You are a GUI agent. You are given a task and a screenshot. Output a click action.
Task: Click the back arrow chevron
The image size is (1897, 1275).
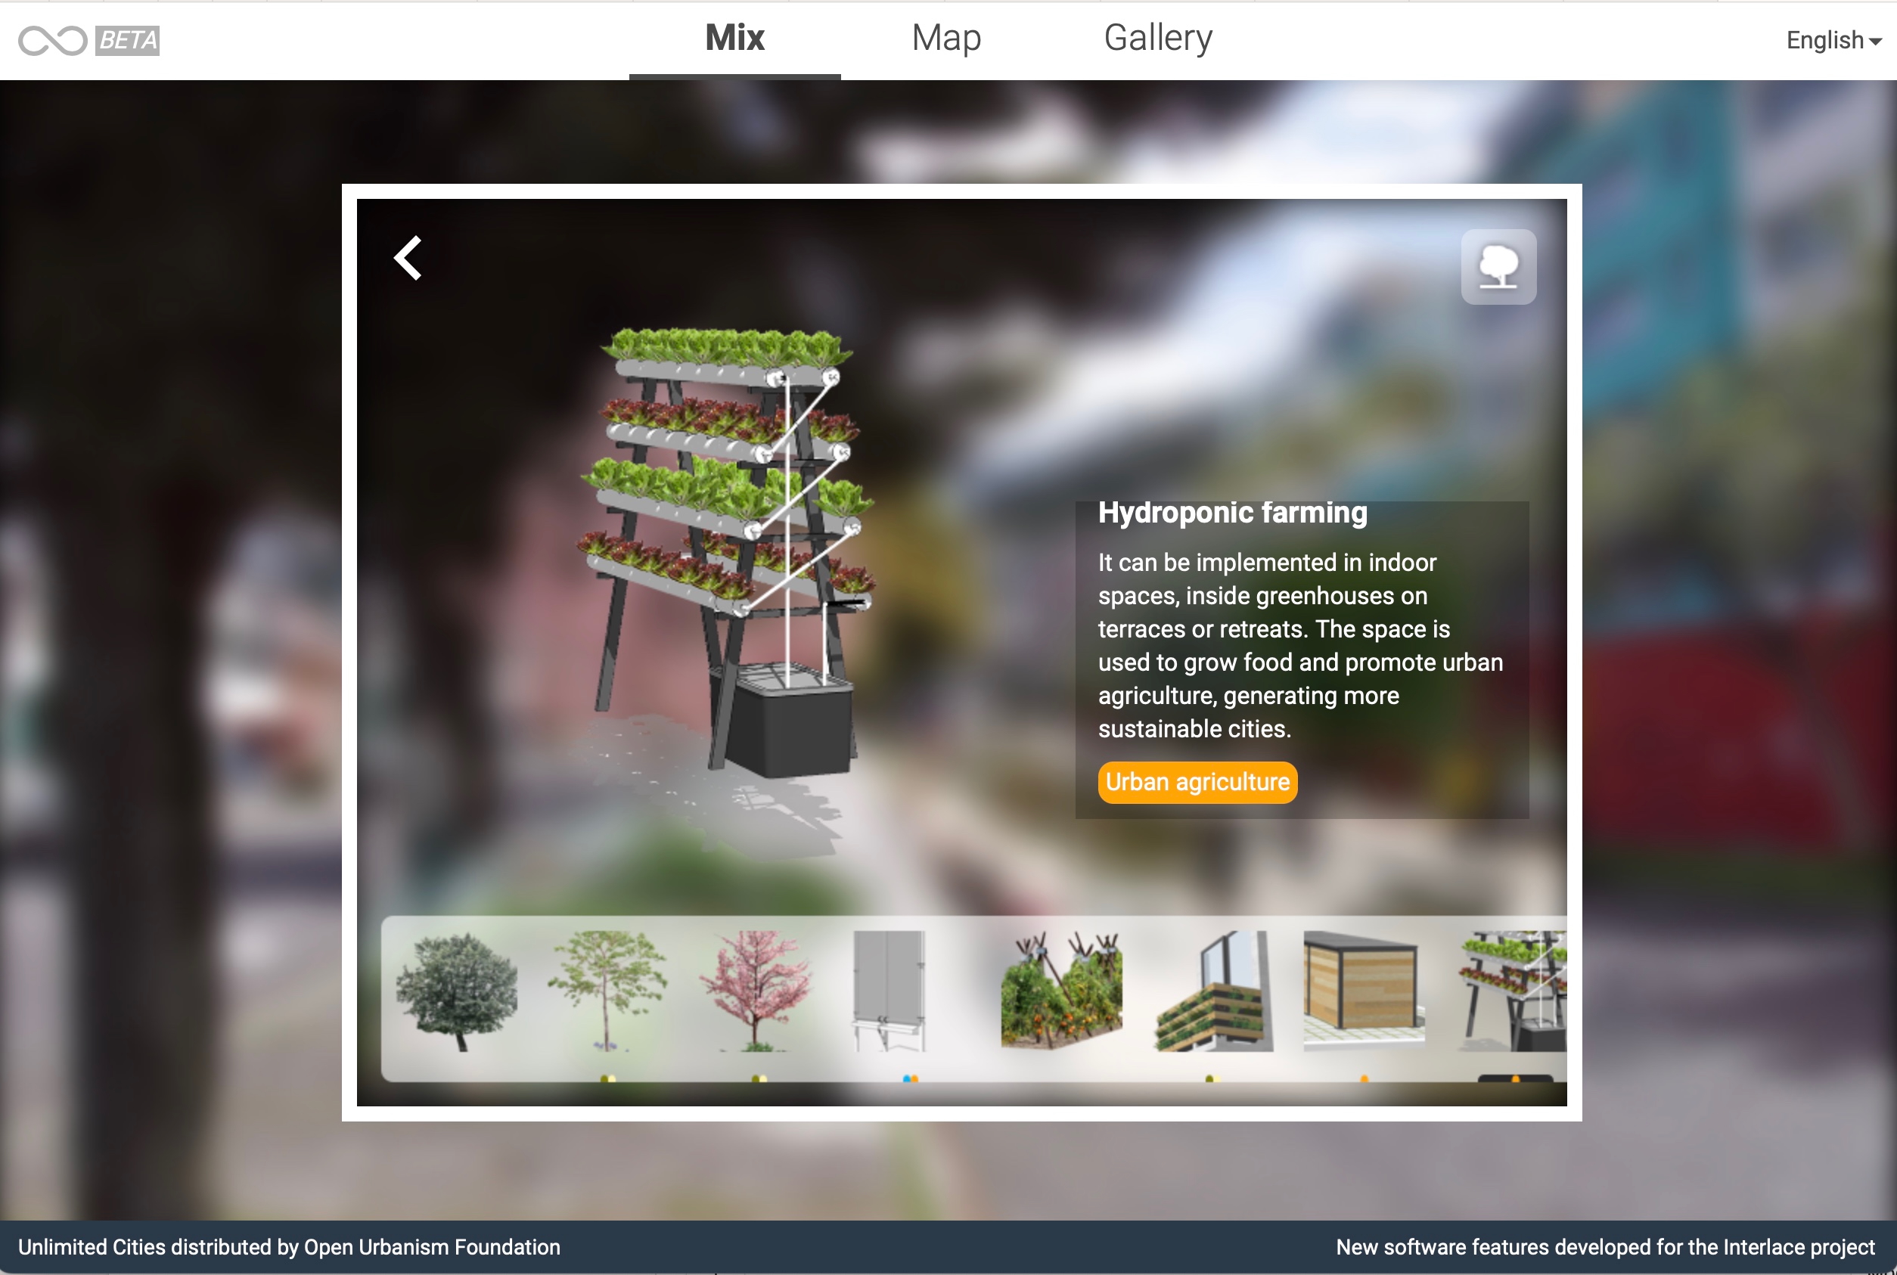coord(408,259)
